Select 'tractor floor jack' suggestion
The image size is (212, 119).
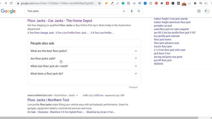point(163,46)
